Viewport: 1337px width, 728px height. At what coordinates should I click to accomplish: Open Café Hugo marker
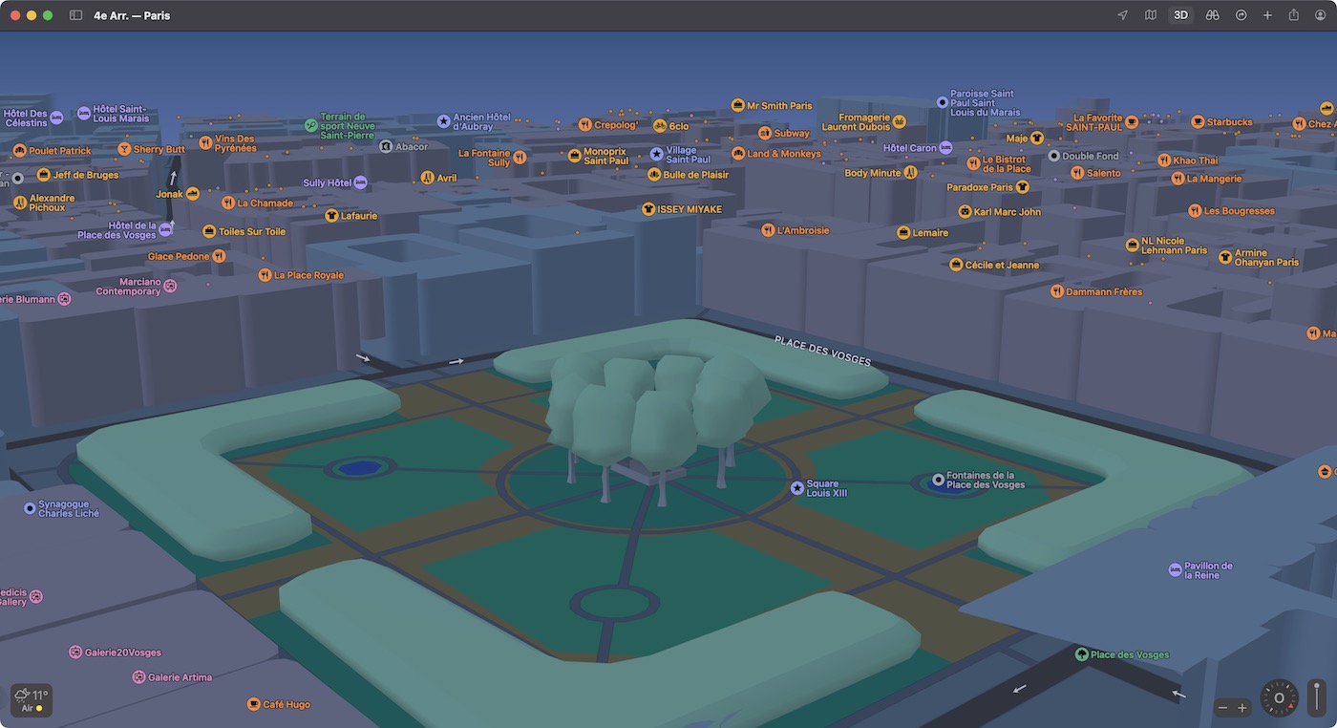pos(253,704)
